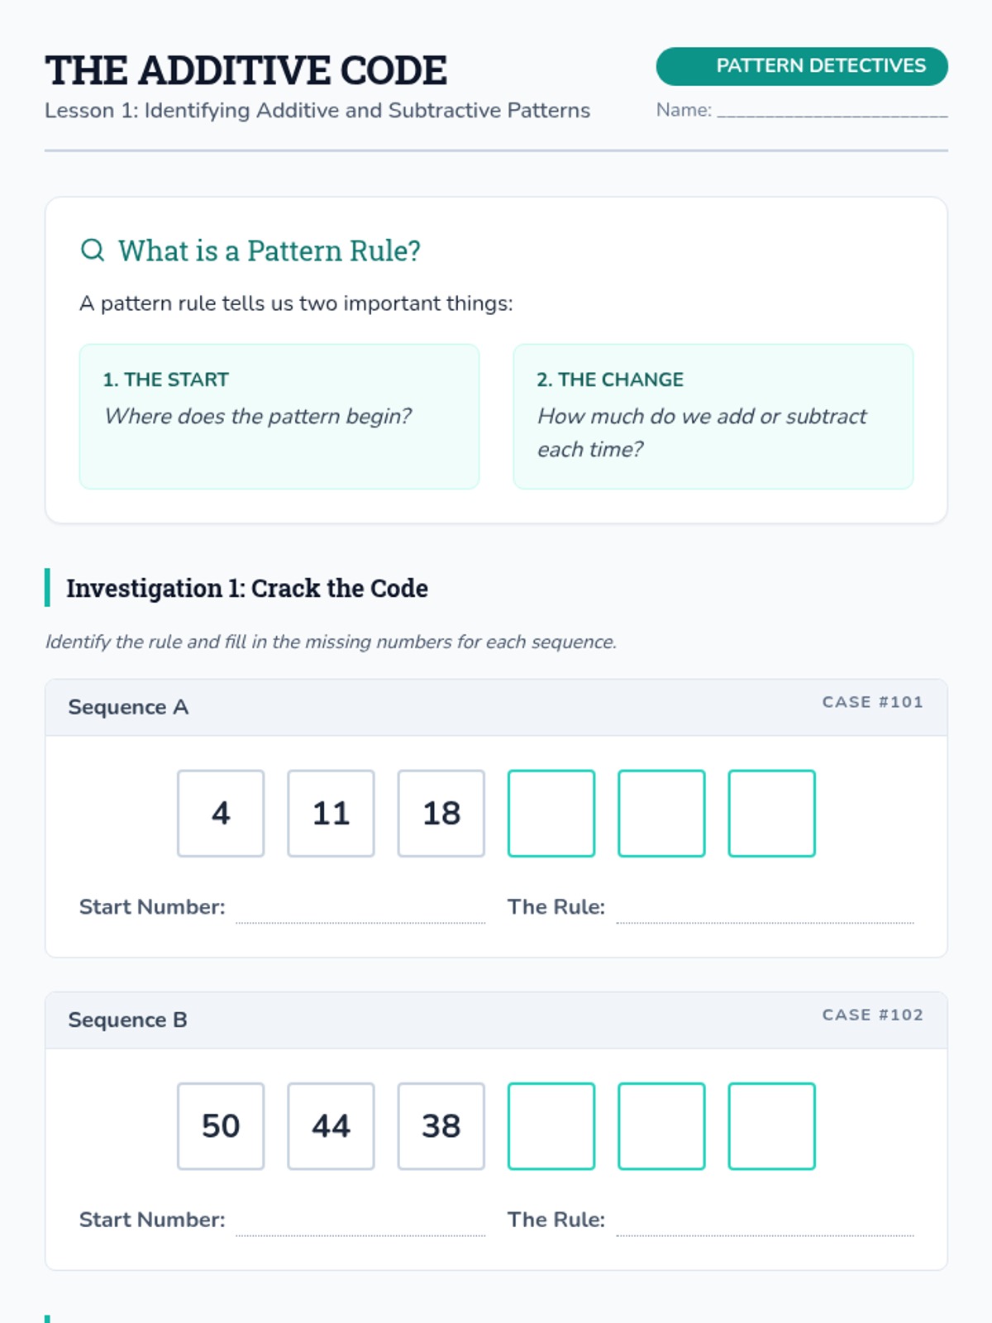Click the 1. THE START info card
This screenshot has width=992, height=1323.
pyautogui.click(x=279, y=416)
